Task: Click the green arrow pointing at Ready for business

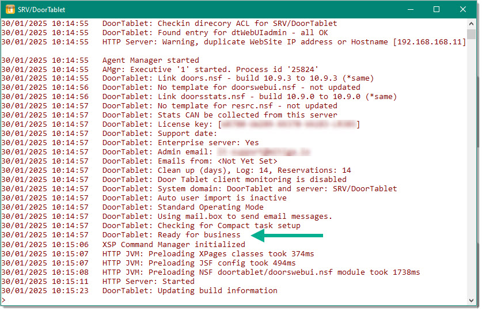Action: pyautogui.click(x=288, y=235)
